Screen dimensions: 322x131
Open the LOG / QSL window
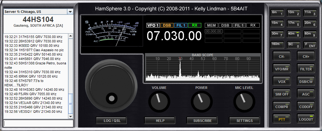(111, 121)
